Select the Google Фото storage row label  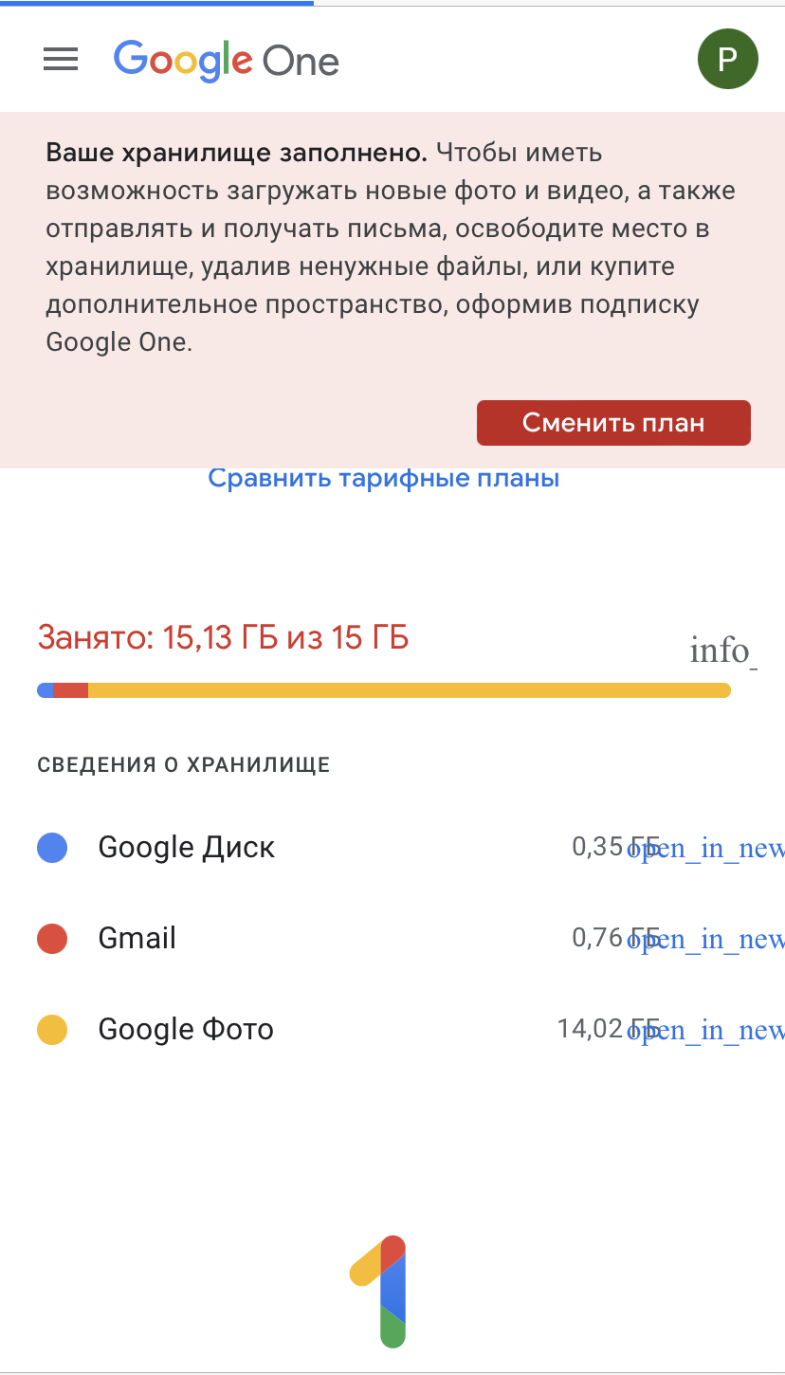(x=186, y=1030)
